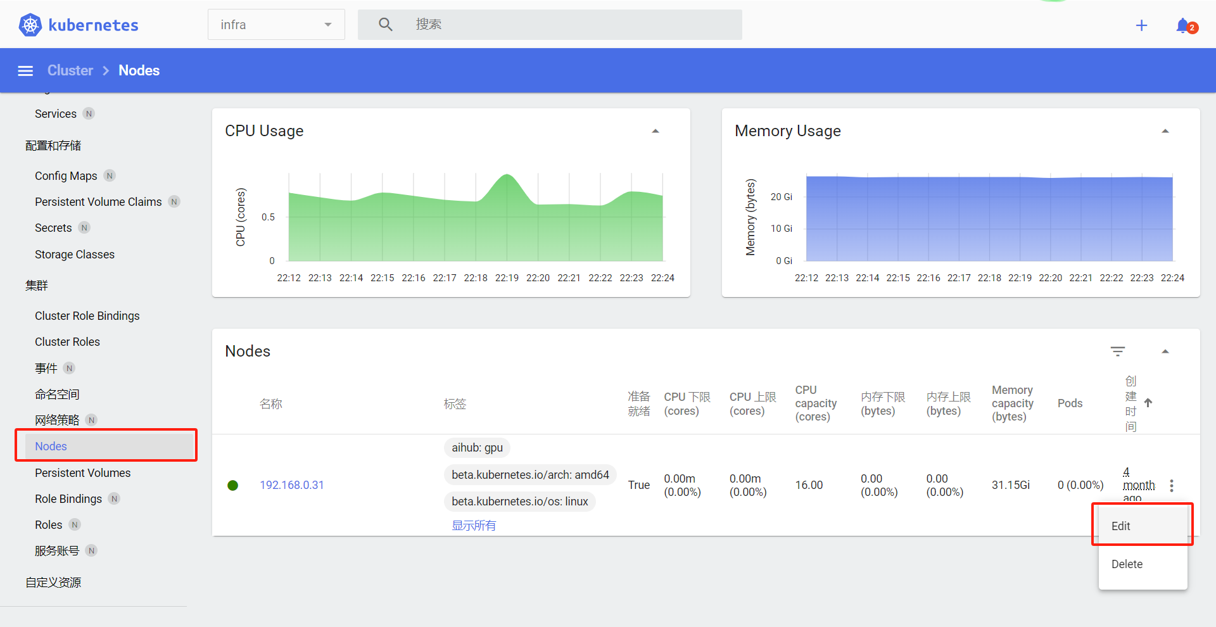The width and height of the screenshot is (1216, 627).
Task: Click the Pods column header
Action: point(1070,403)
